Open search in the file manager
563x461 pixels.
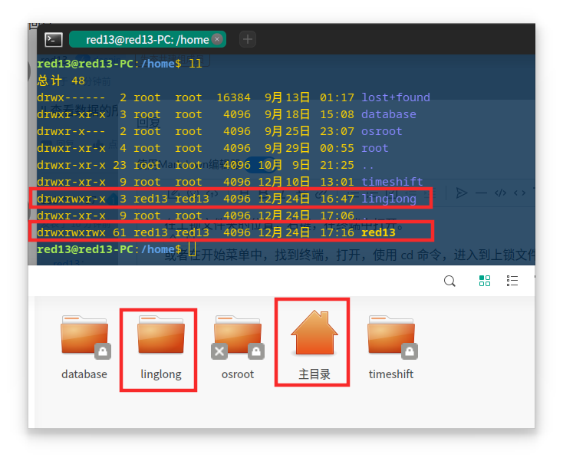(x=449, y=281)
